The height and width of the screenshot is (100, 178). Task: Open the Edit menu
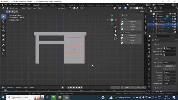[10, 5]
